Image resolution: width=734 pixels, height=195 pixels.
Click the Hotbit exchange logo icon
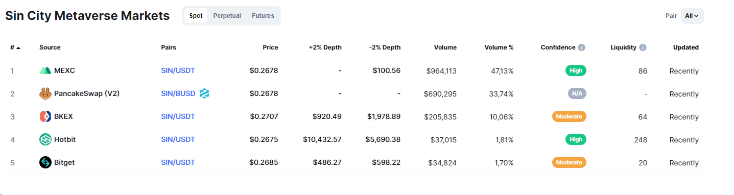click(x=45, y=140)
